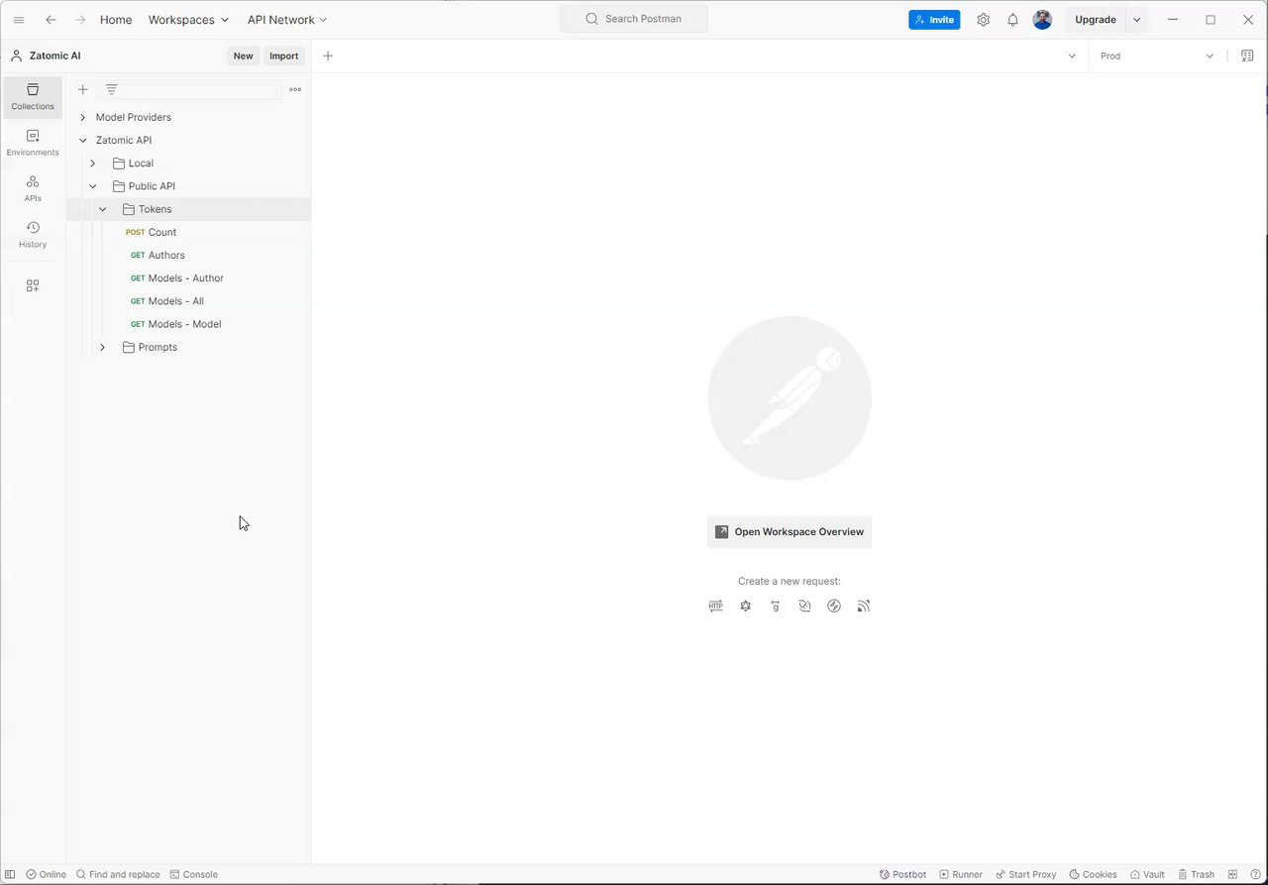Click the user avatar picture
The width and height of the screenshot is (1268, 885).
[x=1042, y=20]
